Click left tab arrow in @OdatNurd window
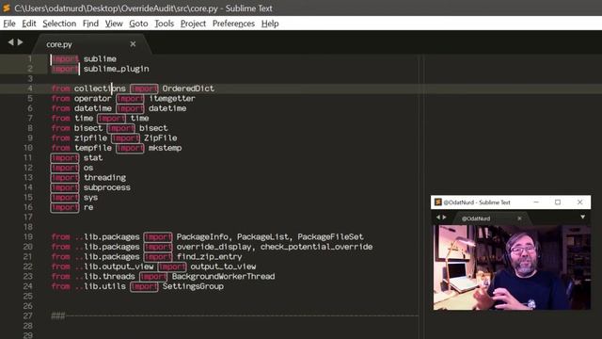 pos(438,218)
